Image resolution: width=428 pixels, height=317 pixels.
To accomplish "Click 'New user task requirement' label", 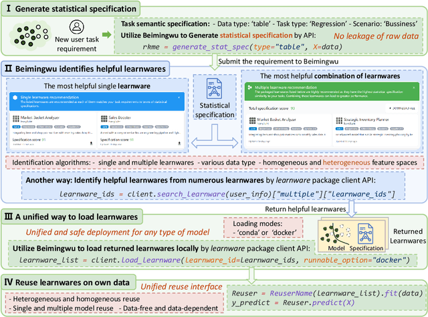I will (x=77, y=44).
